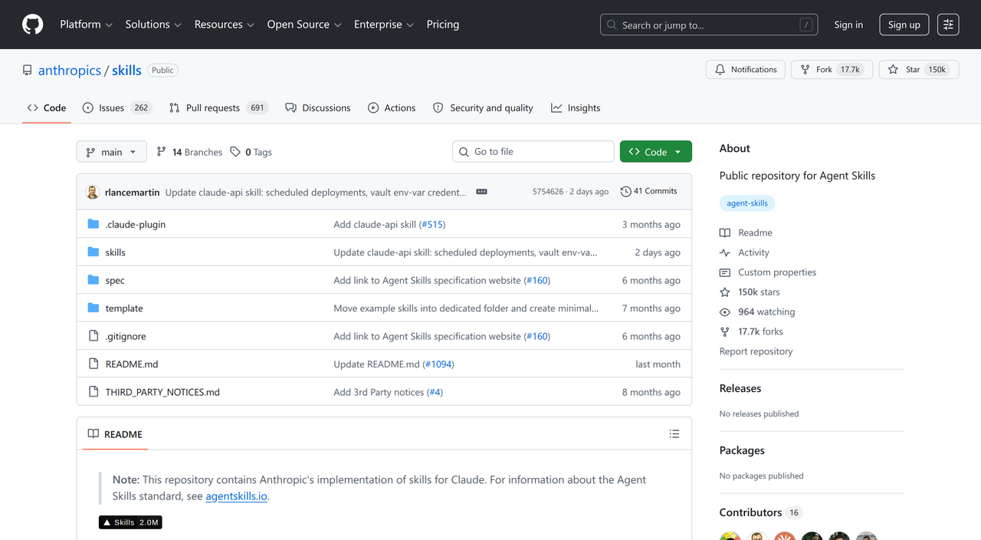The width and height of the screenshot is (981, 540).
Task: Open the 41 Commits link
Action: pos(649,192)
